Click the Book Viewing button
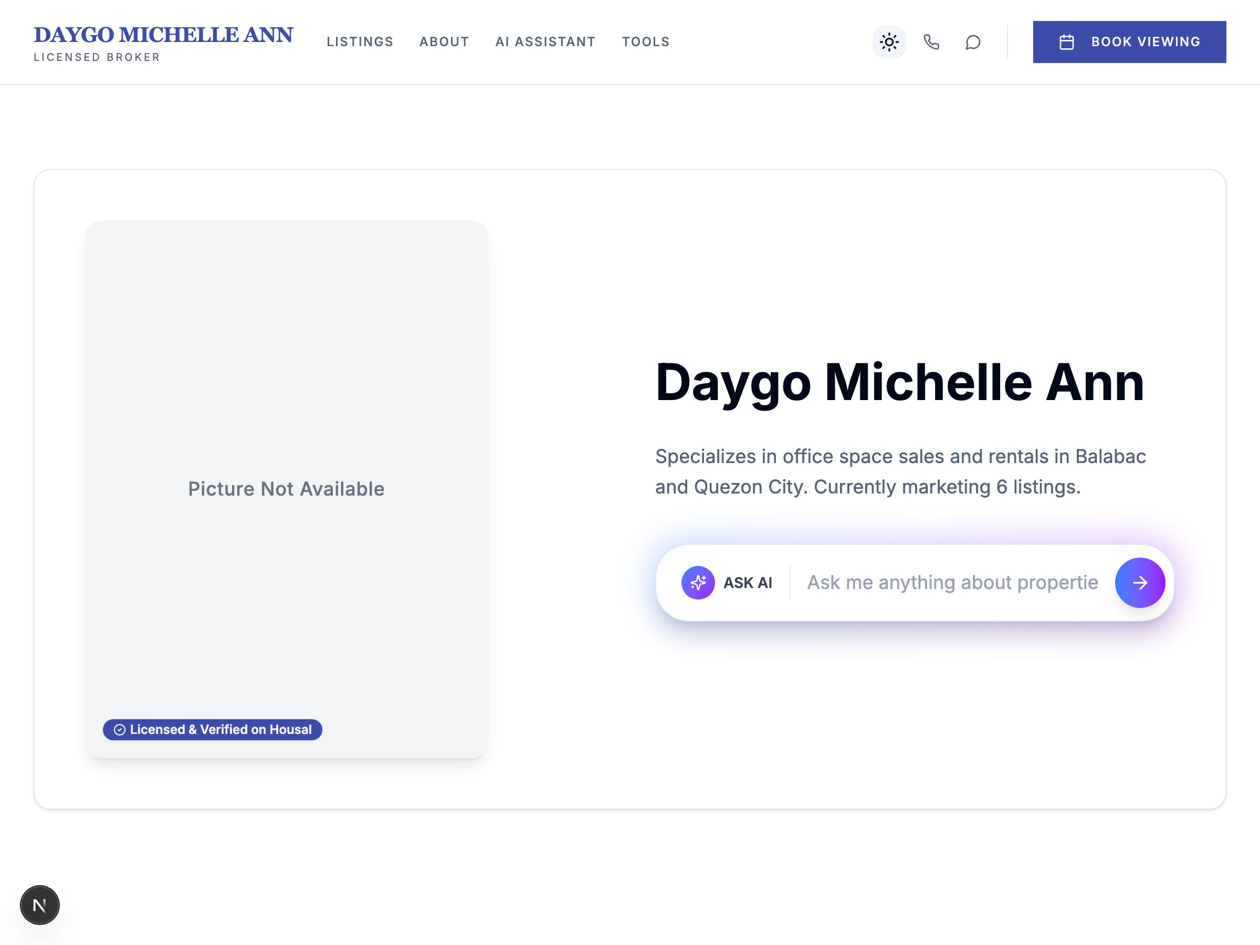This screenshot has height=945, width=1260. 1129,42
